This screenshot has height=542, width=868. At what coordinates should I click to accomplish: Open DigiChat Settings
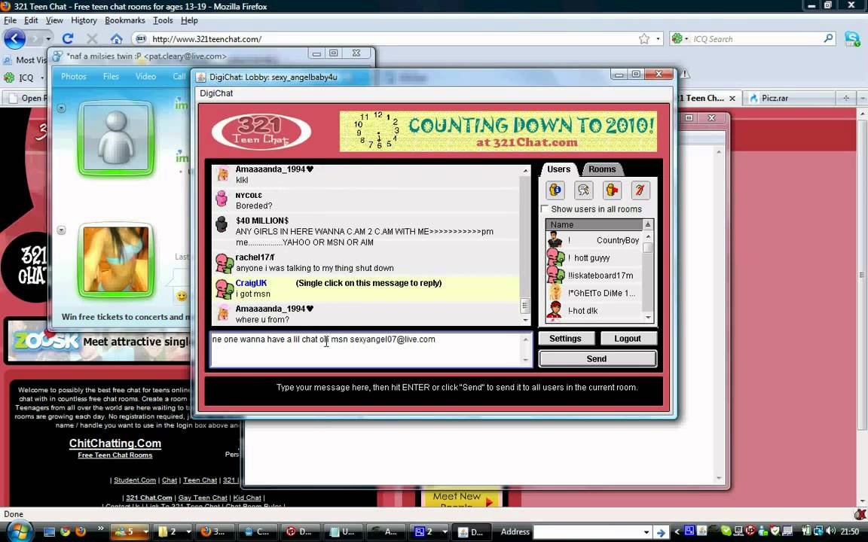pyautogui.click(x=565, y=339)
